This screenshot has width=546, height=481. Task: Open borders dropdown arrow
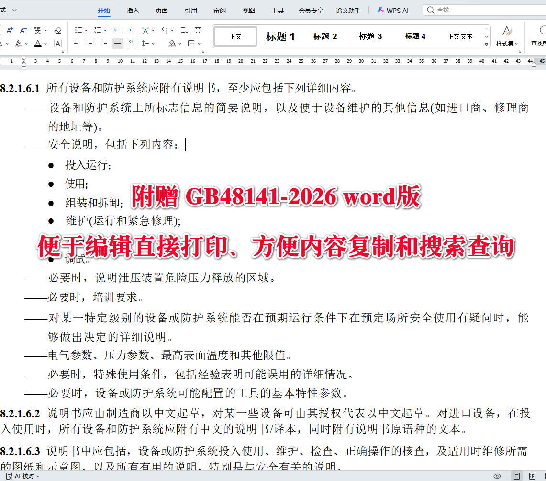(199, 44)
